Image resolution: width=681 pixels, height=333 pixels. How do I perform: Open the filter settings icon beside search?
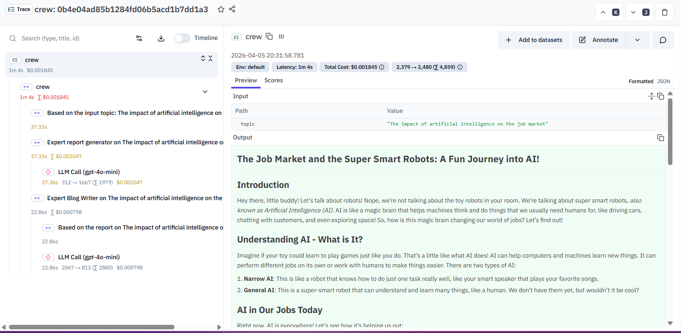pos(139,38)
